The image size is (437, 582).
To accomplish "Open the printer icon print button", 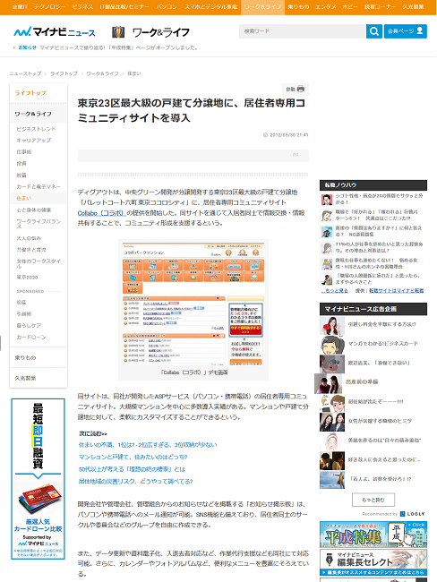I will [296, 89].
